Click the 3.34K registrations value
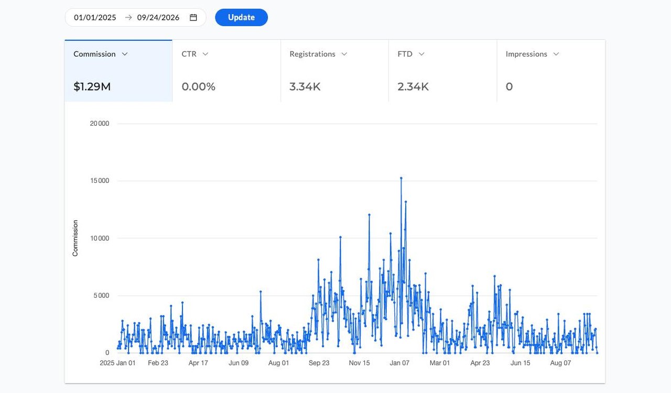The image size is (671, 393). [305, 86]
